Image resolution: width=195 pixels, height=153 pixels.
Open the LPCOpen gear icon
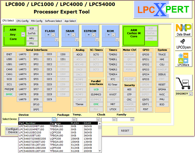tap(184, 44)
